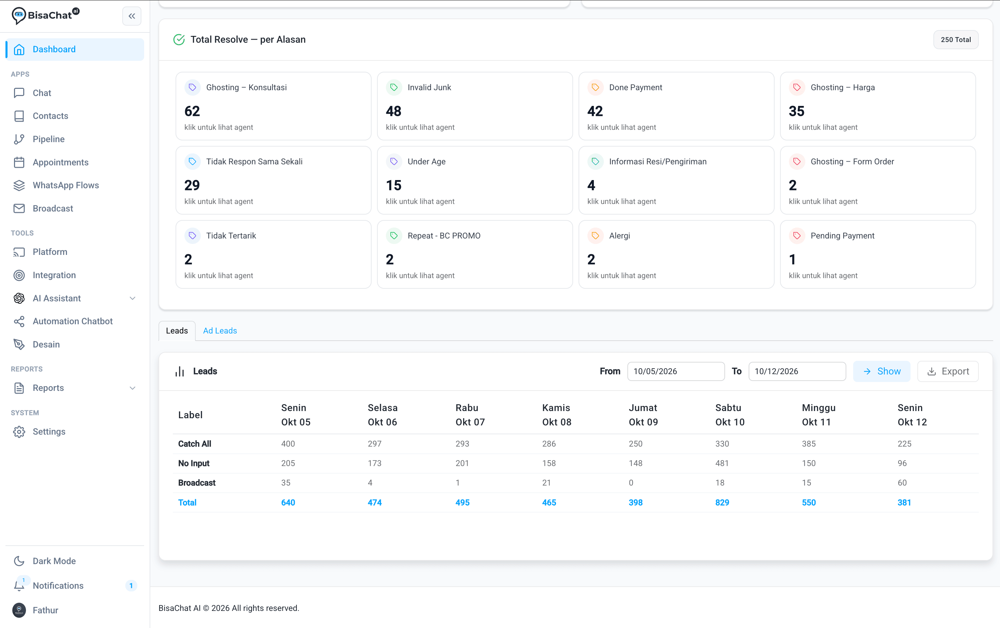Screen dimensions: 1000x628
Task: Open the Chat speech bubble icon
Action: click(19, 93)
